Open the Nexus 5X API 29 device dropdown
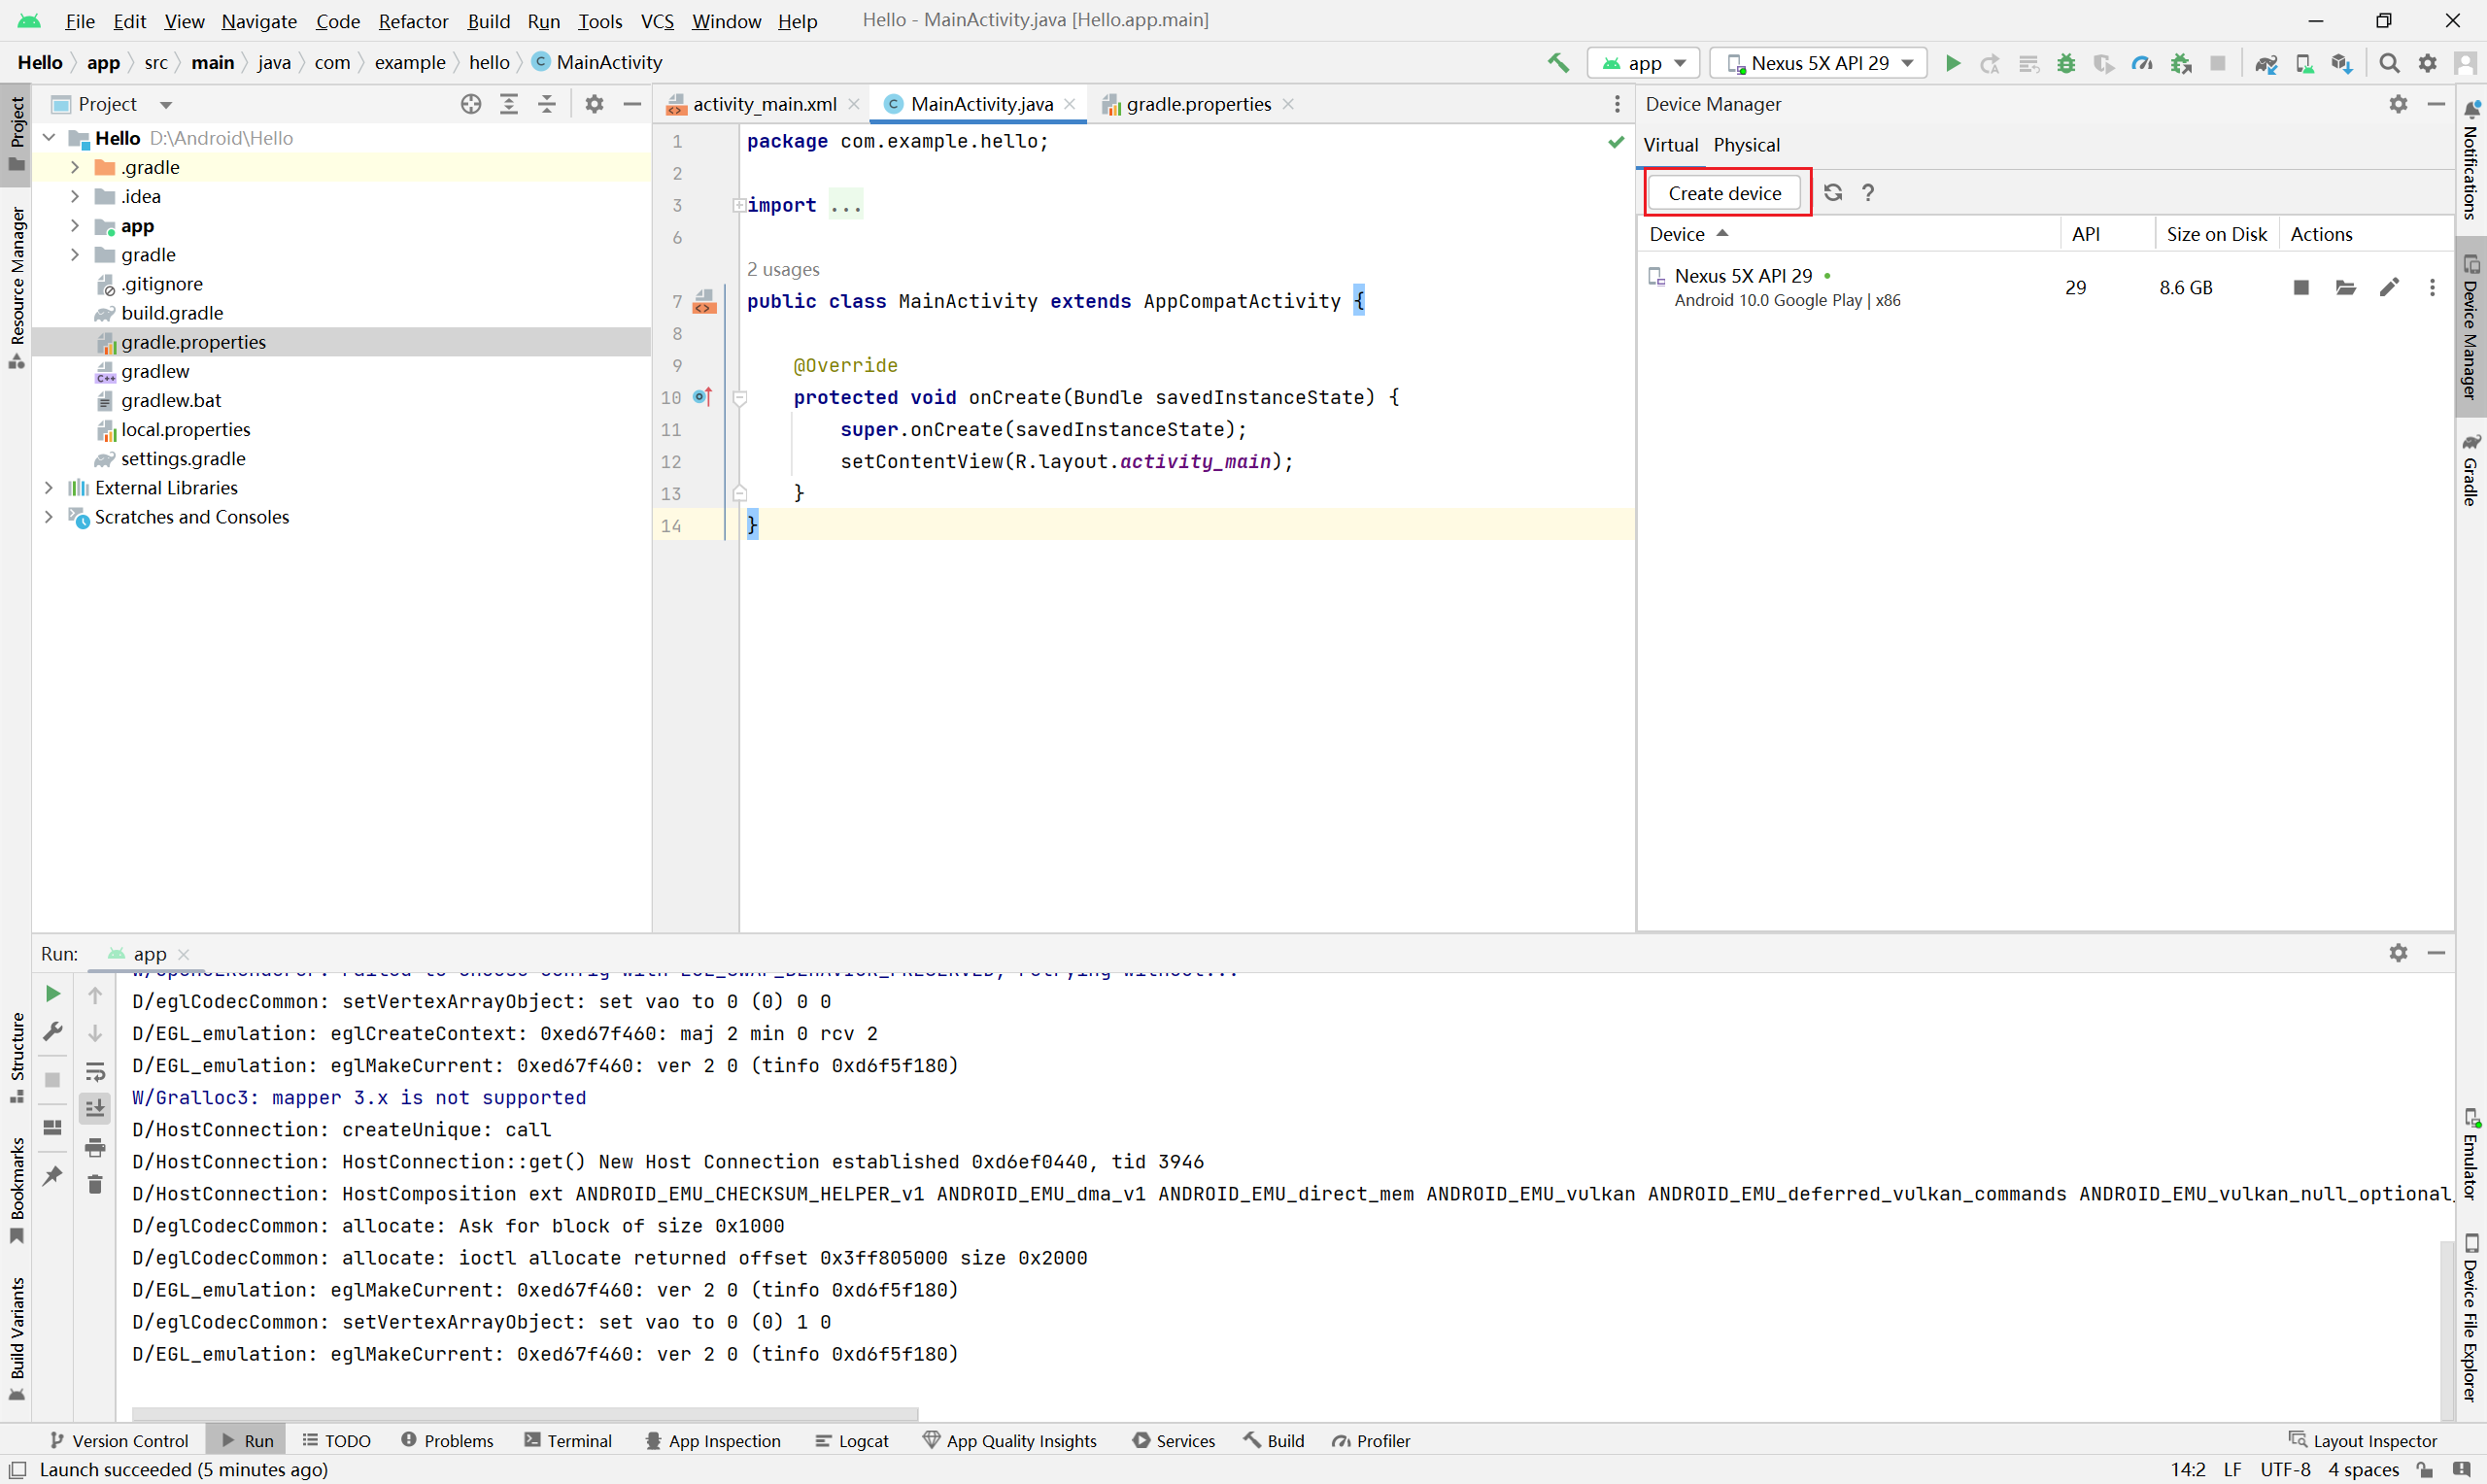2487x1484 pixels. pos(1819,63)
